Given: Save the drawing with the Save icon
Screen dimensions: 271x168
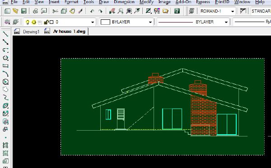Looking at the screenshot, I should [24, 11].
